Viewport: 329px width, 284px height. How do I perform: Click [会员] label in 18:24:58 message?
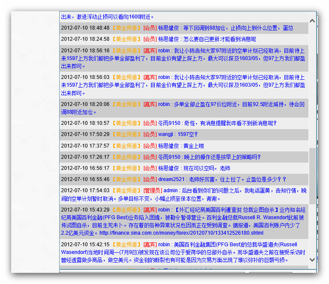point(150,39)
